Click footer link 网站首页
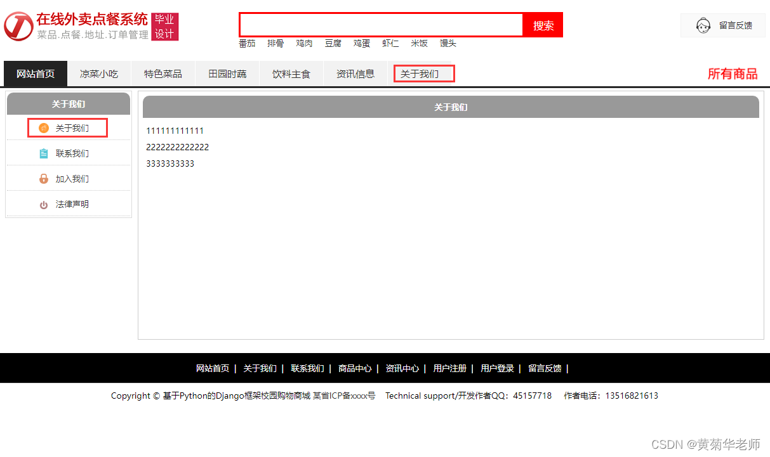The height and width of the screenshot is (457, 770). [213, 368]
